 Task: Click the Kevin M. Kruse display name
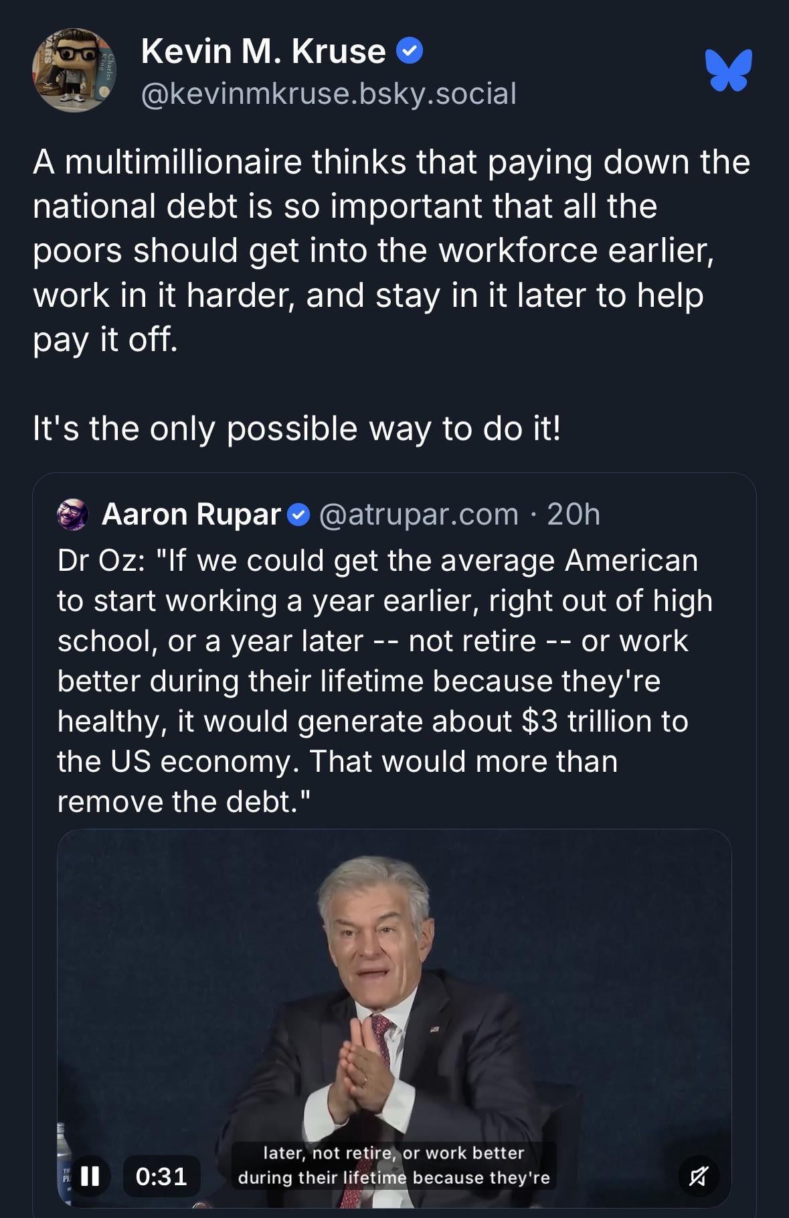click(x=263, y=51)
